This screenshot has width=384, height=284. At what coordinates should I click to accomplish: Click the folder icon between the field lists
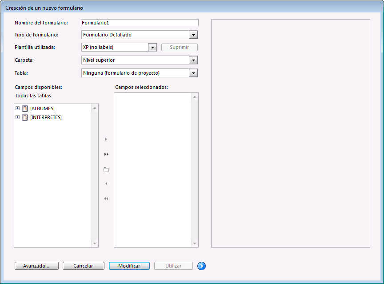pos(106,169)
